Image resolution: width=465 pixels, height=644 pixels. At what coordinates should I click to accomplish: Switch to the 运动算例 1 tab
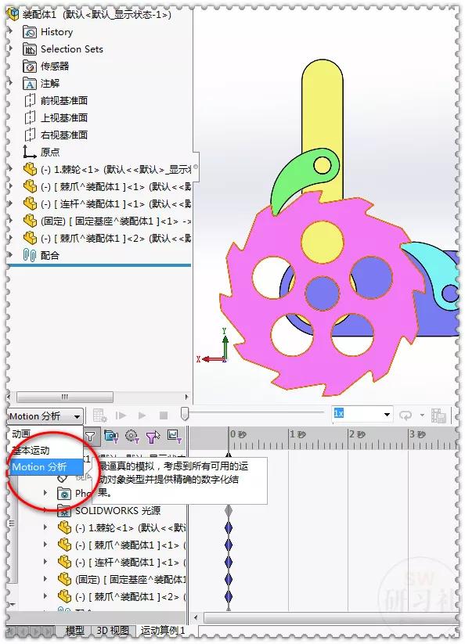click(x=163, y=631)
